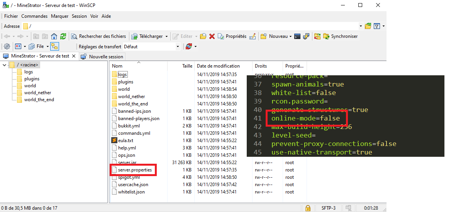Open the Voir menu
This screenshot has height=212, width=451.
[x=94, y=16]
